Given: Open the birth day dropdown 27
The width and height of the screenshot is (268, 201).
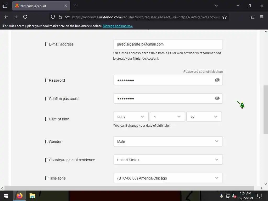Looking at the screenshot, I should pyautogui.click(x=204, y=117).
